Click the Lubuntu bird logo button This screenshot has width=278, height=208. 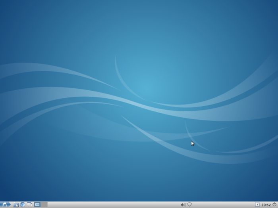6,204
